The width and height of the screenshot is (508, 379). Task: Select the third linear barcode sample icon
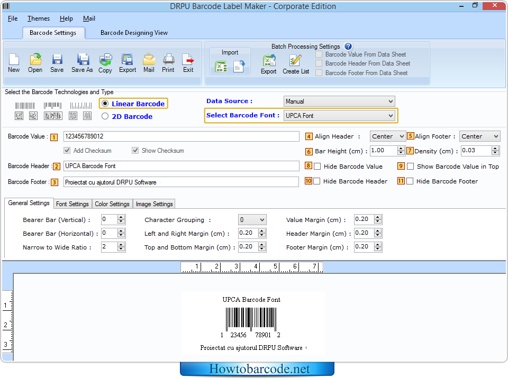81,106
